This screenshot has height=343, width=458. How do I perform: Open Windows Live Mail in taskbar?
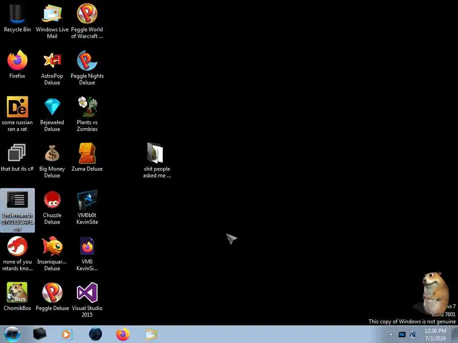click(151, 334)
